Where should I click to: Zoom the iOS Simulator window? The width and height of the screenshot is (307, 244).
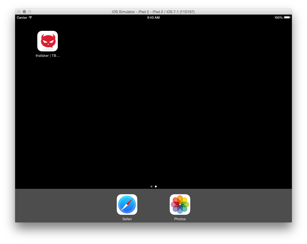click(30, 12)
